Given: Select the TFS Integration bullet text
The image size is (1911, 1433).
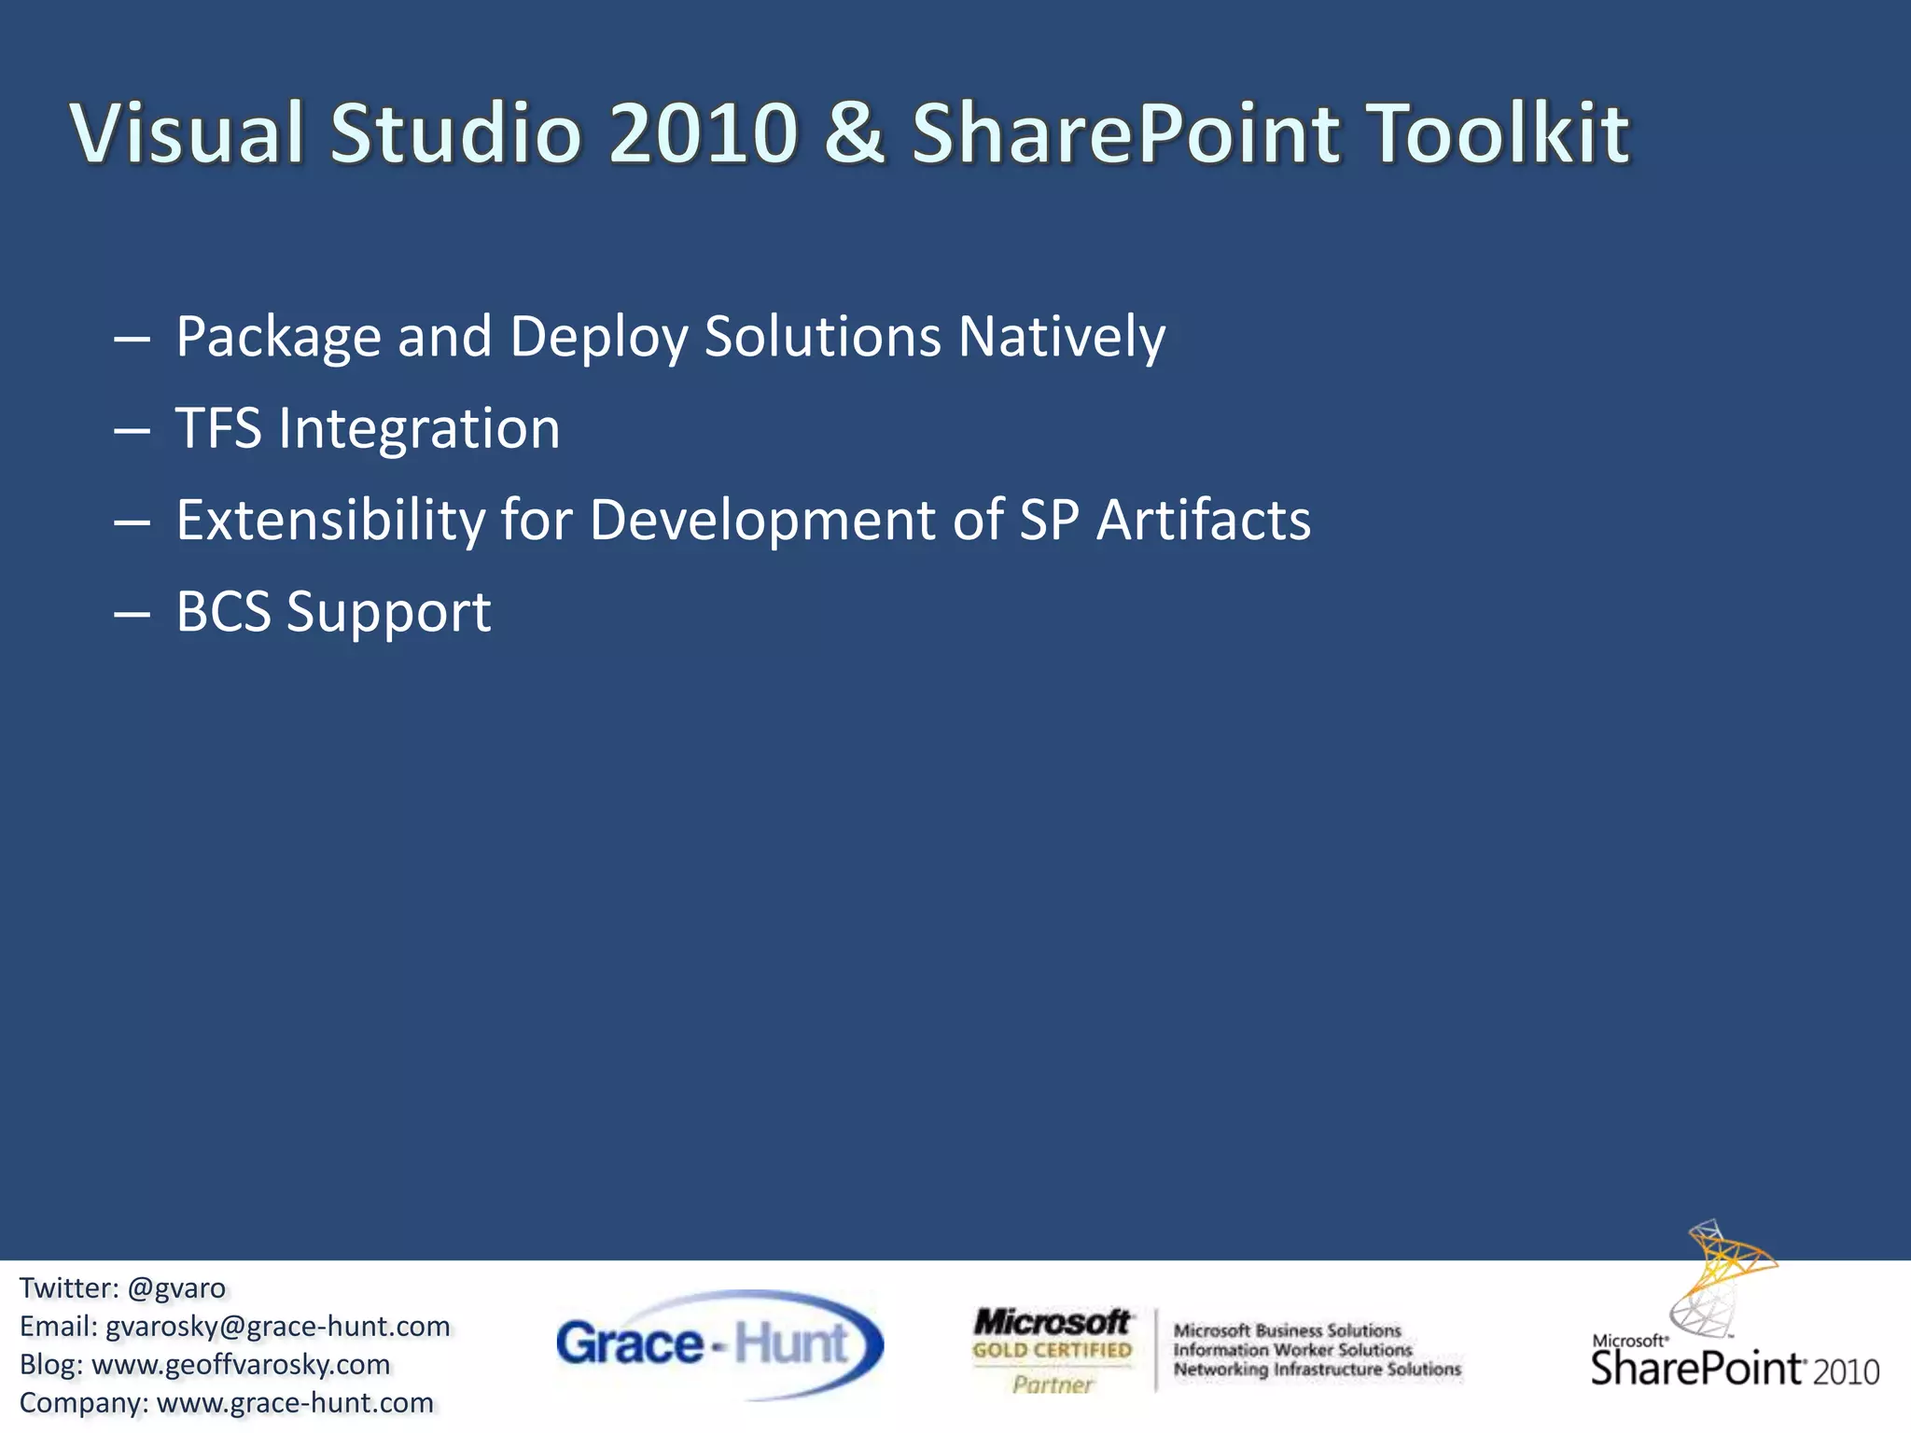Looking at the screenshot, I should tap(368, 428).
